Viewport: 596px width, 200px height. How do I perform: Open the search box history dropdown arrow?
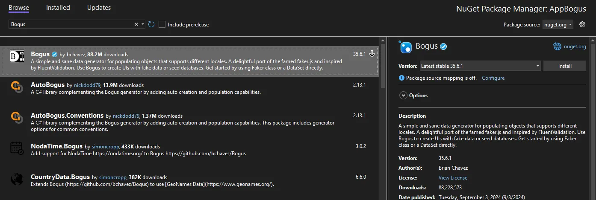point(143,24)
